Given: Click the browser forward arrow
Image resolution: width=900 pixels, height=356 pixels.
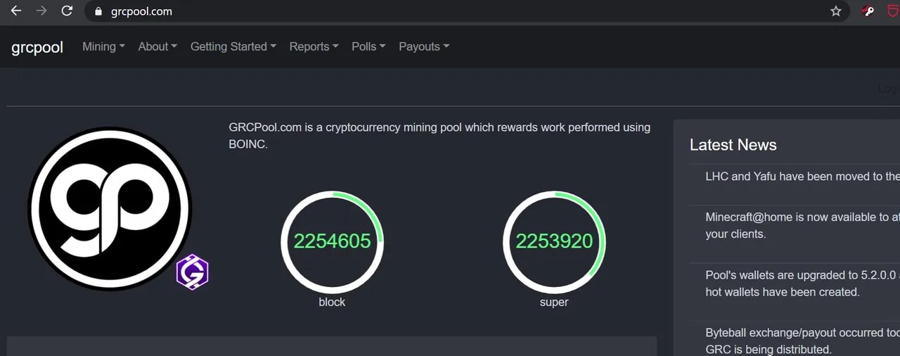Looking at the screenshot, I should (41, 11).
